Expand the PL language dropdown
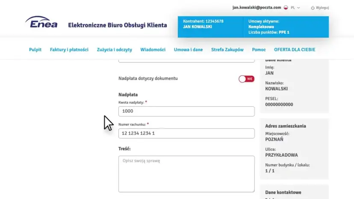Screen dimensions: 354x199 [295, 8]
